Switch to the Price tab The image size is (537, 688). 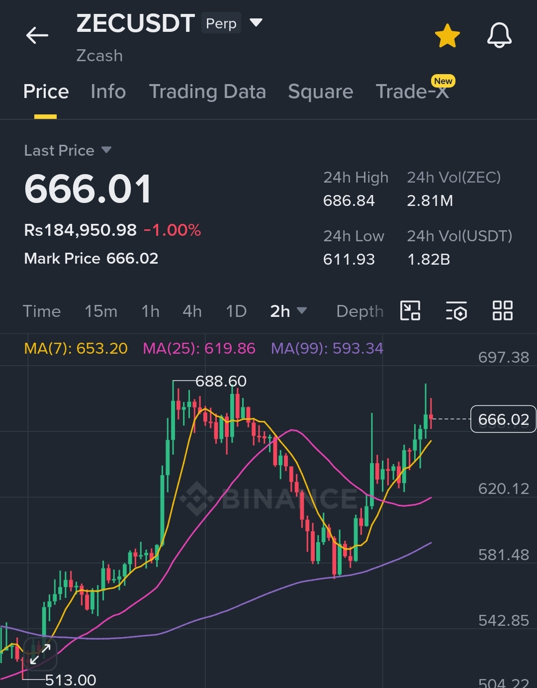tap(46, 92)
